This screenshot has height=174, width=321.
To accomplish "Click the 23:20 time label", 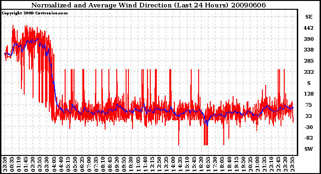I will click(285, 164).
